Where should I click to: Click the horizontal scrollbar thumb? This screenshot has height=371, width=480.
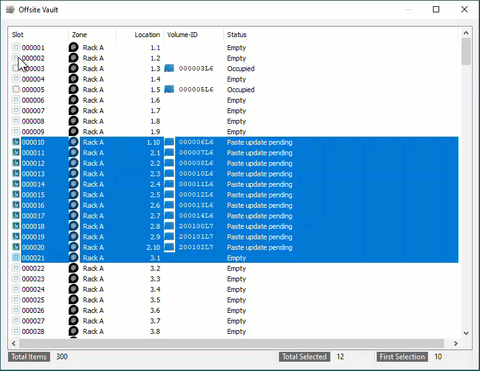click(231, 343)
